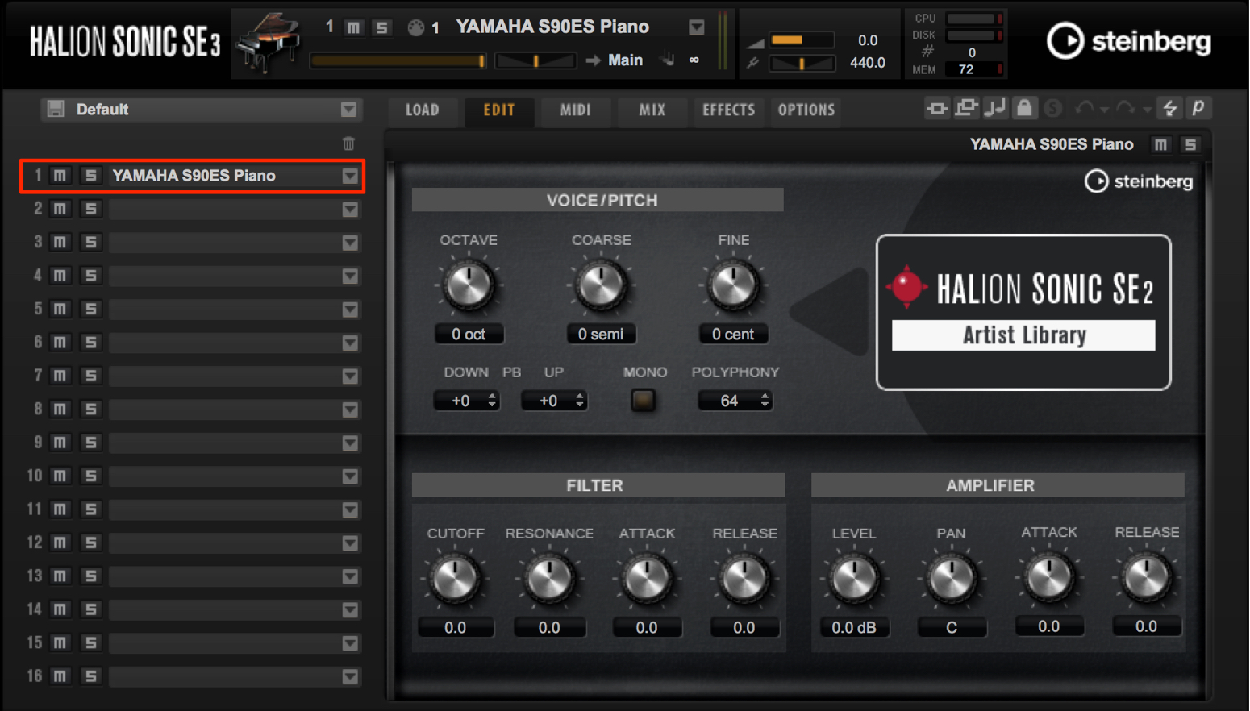The image size is (1250, 711).
Task: Switch to the MIX tab
Action: [652, 110]
